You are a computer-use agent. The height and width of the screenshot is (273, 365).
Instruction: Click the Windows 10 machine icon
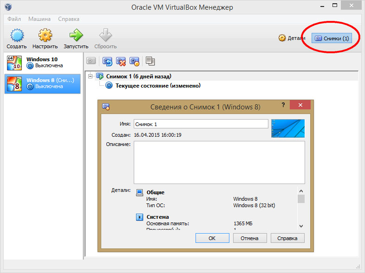tap(14, 63)
